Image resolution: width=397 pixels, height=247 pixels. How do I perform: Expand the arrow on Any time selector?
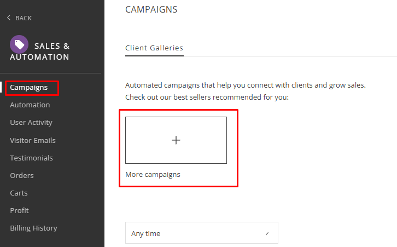267,234
